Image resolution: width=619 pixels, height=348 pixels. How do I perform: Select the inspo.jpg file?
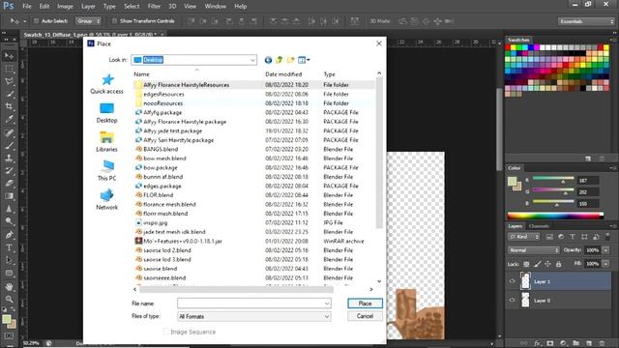coord(155,222)
